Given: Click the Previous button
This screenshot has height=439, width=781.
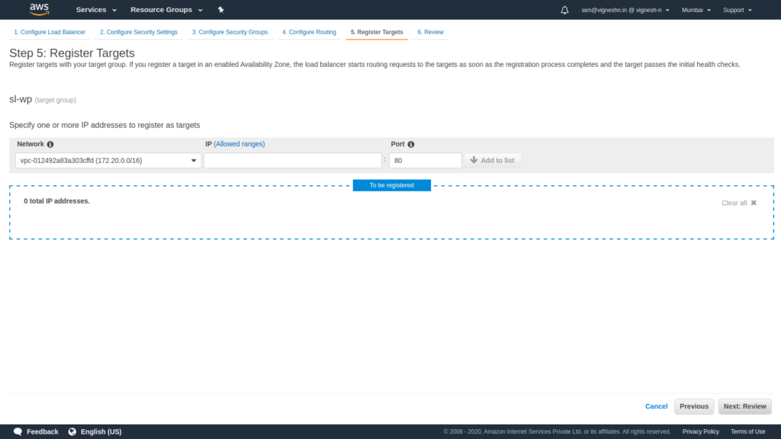Looking at the screenshot, I should coord(694,406).
